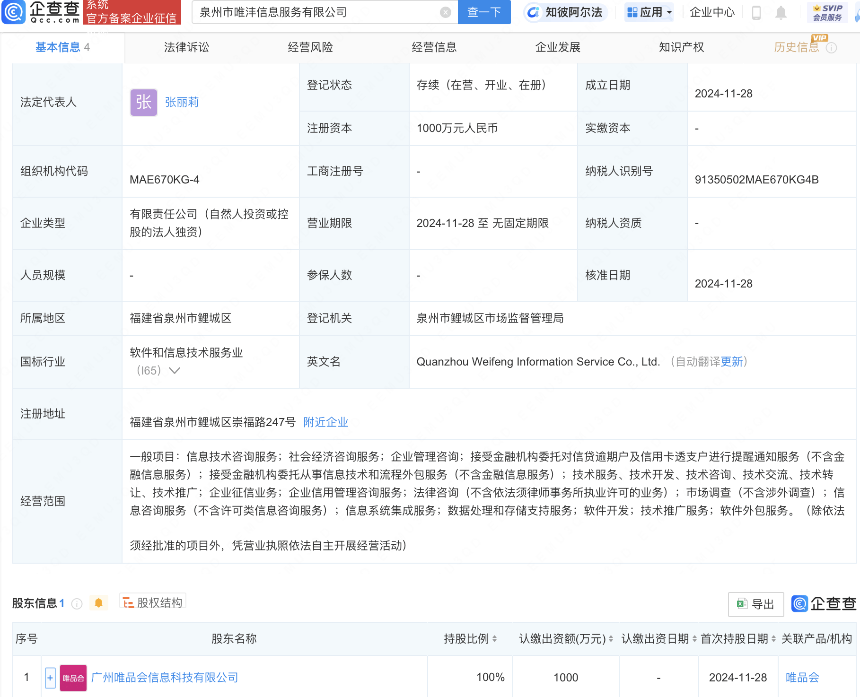Screen dimensions: 860x697
Task: Switch to 法律诉讼 tab
Action: (x=186, y=47)
